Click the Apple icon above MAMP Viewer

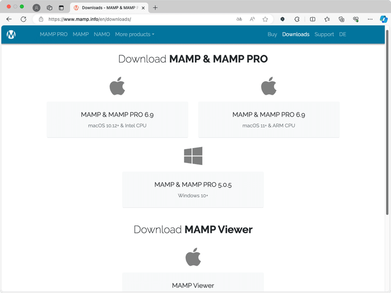click(x=193, y=257)
